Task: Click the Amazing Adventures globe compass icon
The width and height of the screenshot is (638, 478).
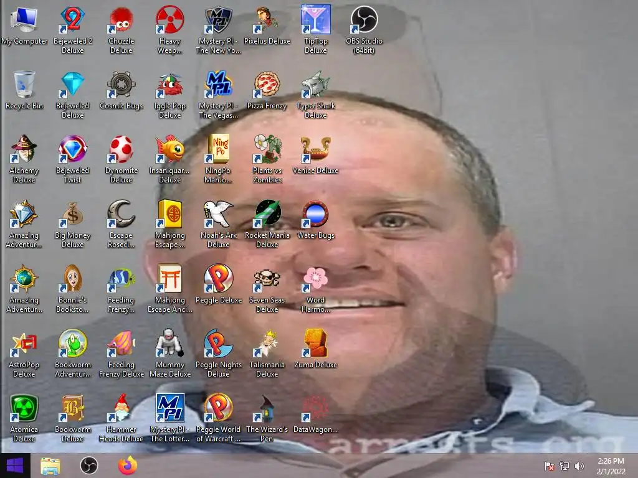Action: [x=24, y=278]
